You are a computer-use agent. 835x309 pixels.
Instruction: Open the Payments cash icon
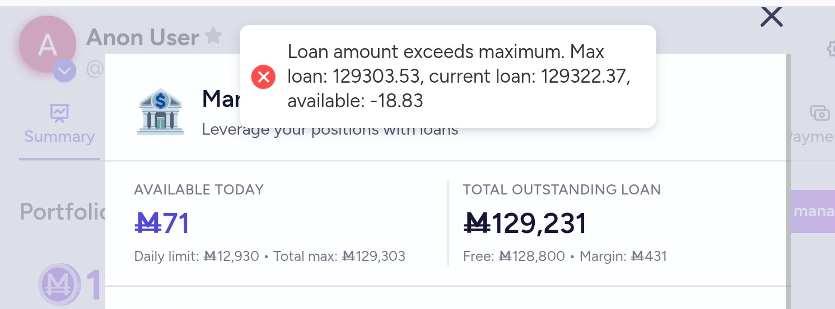(820, 113)
